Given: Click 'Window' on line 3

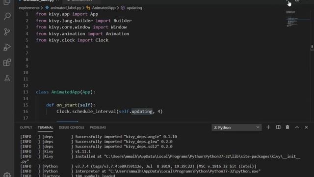Looking at the screenshot, I should [119, 27].
